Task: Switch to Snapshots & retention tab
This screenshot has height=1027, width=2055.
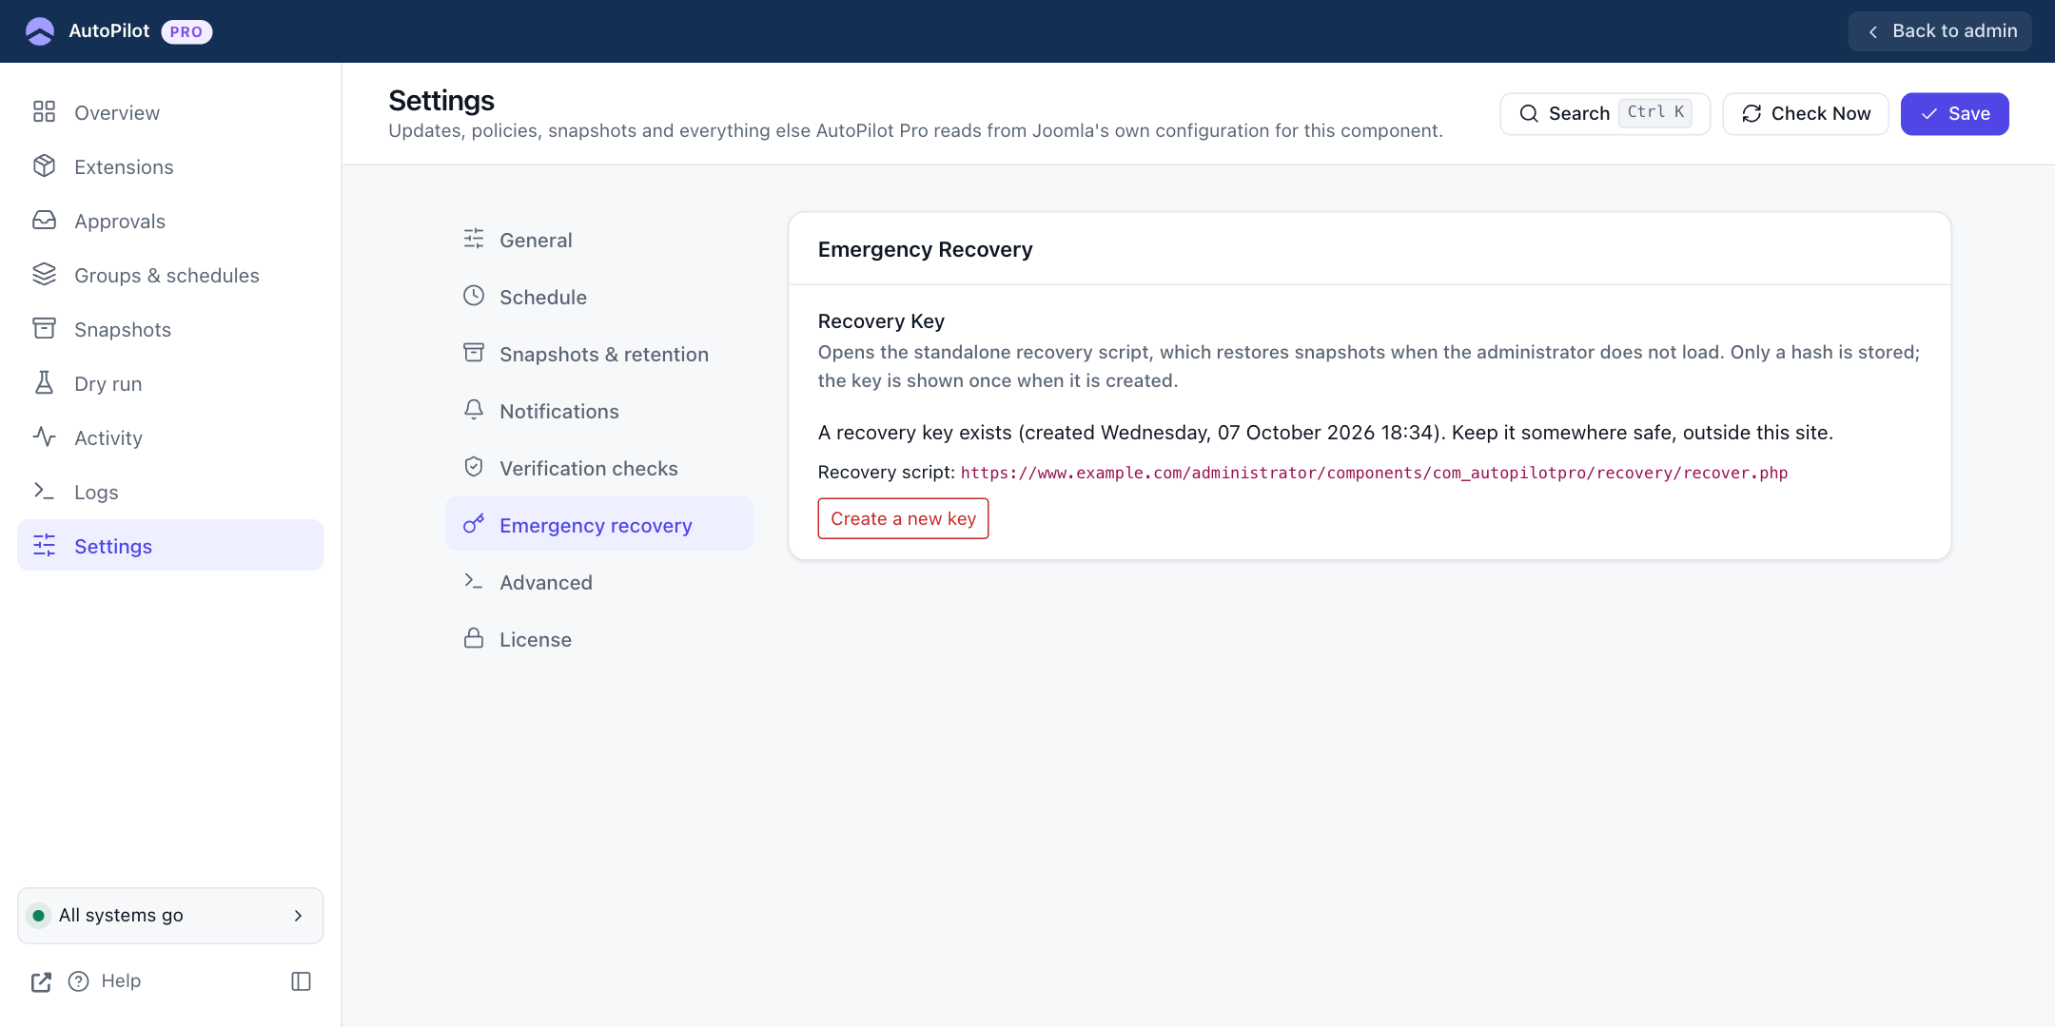Action: point(599,354)
